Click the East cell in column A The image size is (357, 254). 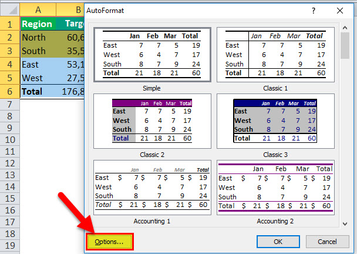(x=38, y=65)
